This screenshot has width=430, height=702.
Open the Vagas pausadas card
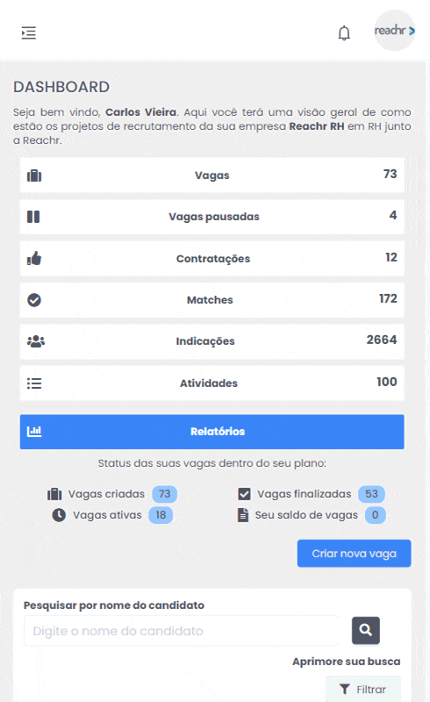coord(211,217)
